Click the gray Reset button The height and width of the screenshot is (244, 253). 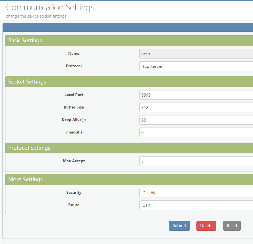point(232,226)
